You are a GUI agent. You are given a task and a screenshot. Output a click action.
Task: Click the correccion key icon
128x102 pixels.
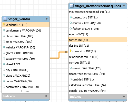point(71,51)
